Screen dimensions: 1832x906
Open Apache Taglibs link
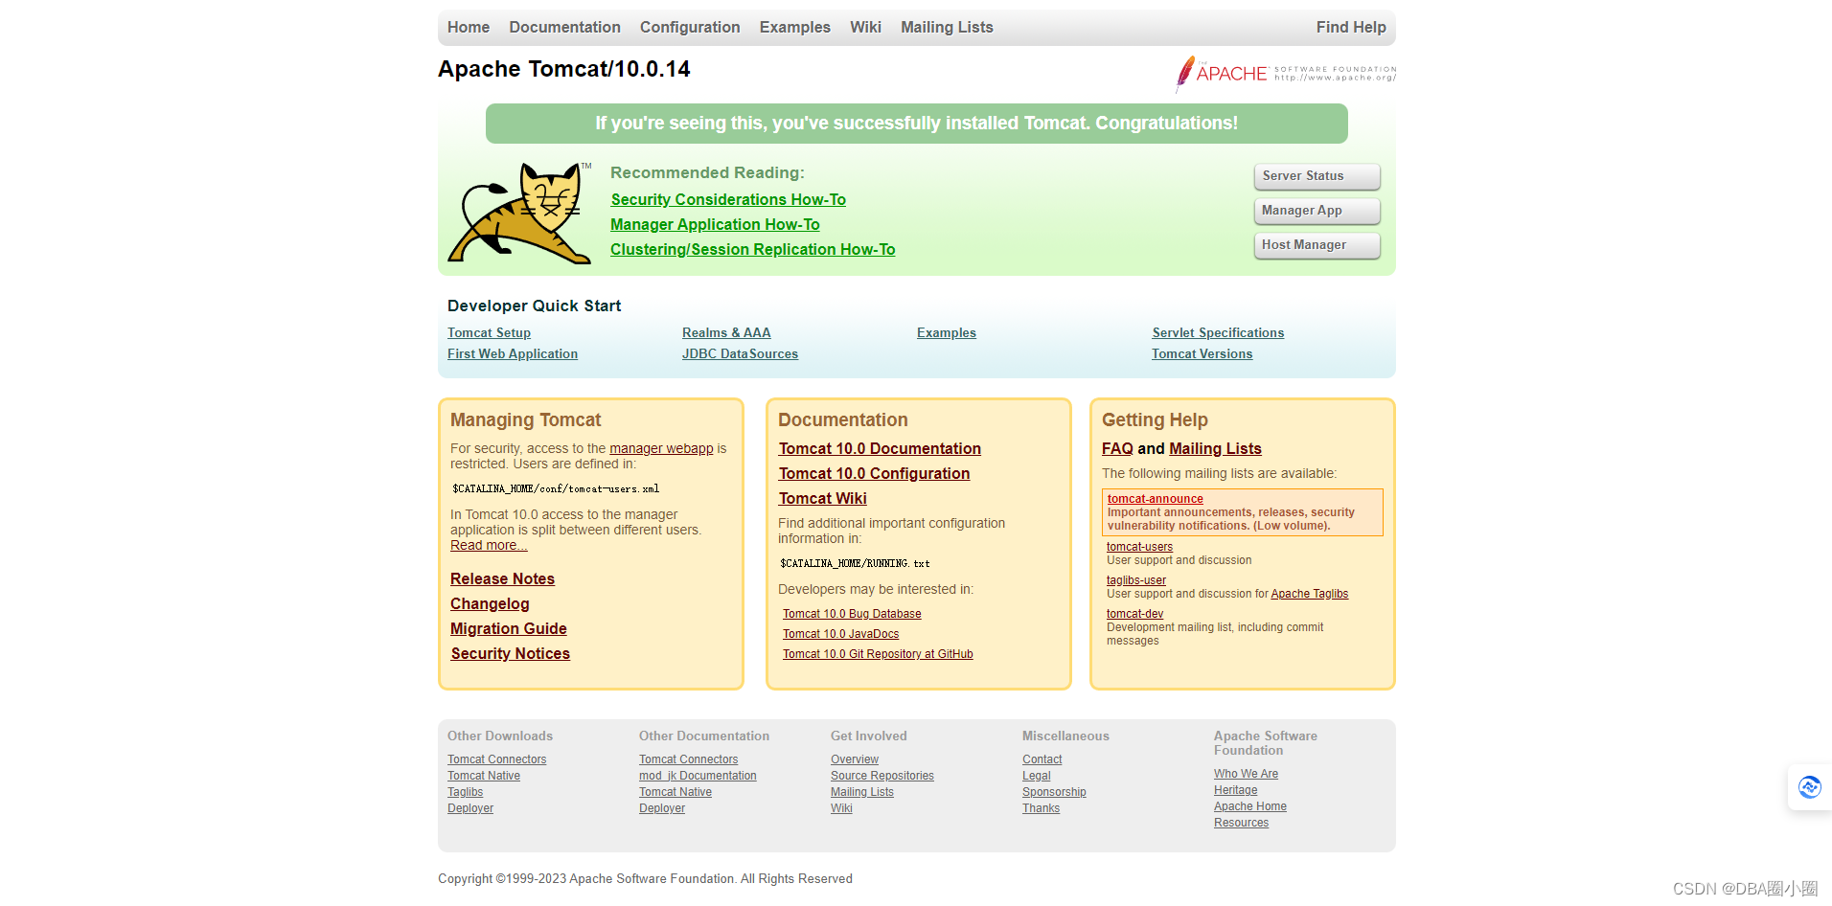coord(1309,594)
